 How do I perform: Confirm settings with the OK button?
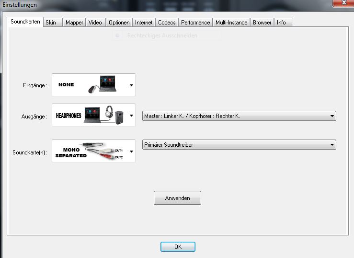point(178,246)
